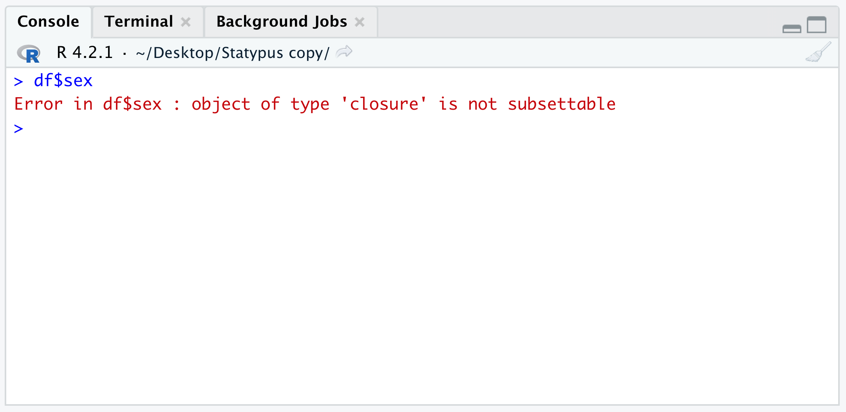This screenshot has height=412, width=846.
Task: Select the Console tab
Action: click(48, 22)
